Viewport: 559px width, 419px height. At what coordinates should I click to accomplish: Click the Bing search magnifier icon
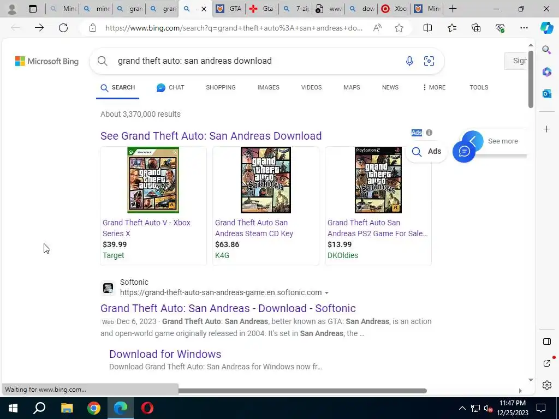(102, 61)
